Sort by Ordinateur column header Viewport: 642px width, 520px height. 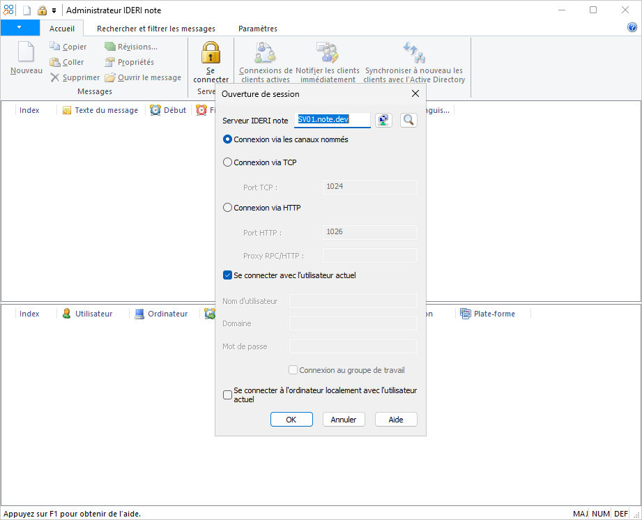[161, 314]
